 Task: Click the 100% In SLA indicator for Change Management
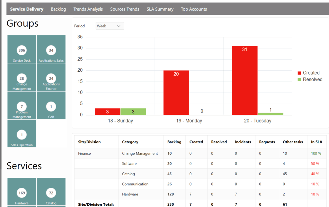[317, 153]
